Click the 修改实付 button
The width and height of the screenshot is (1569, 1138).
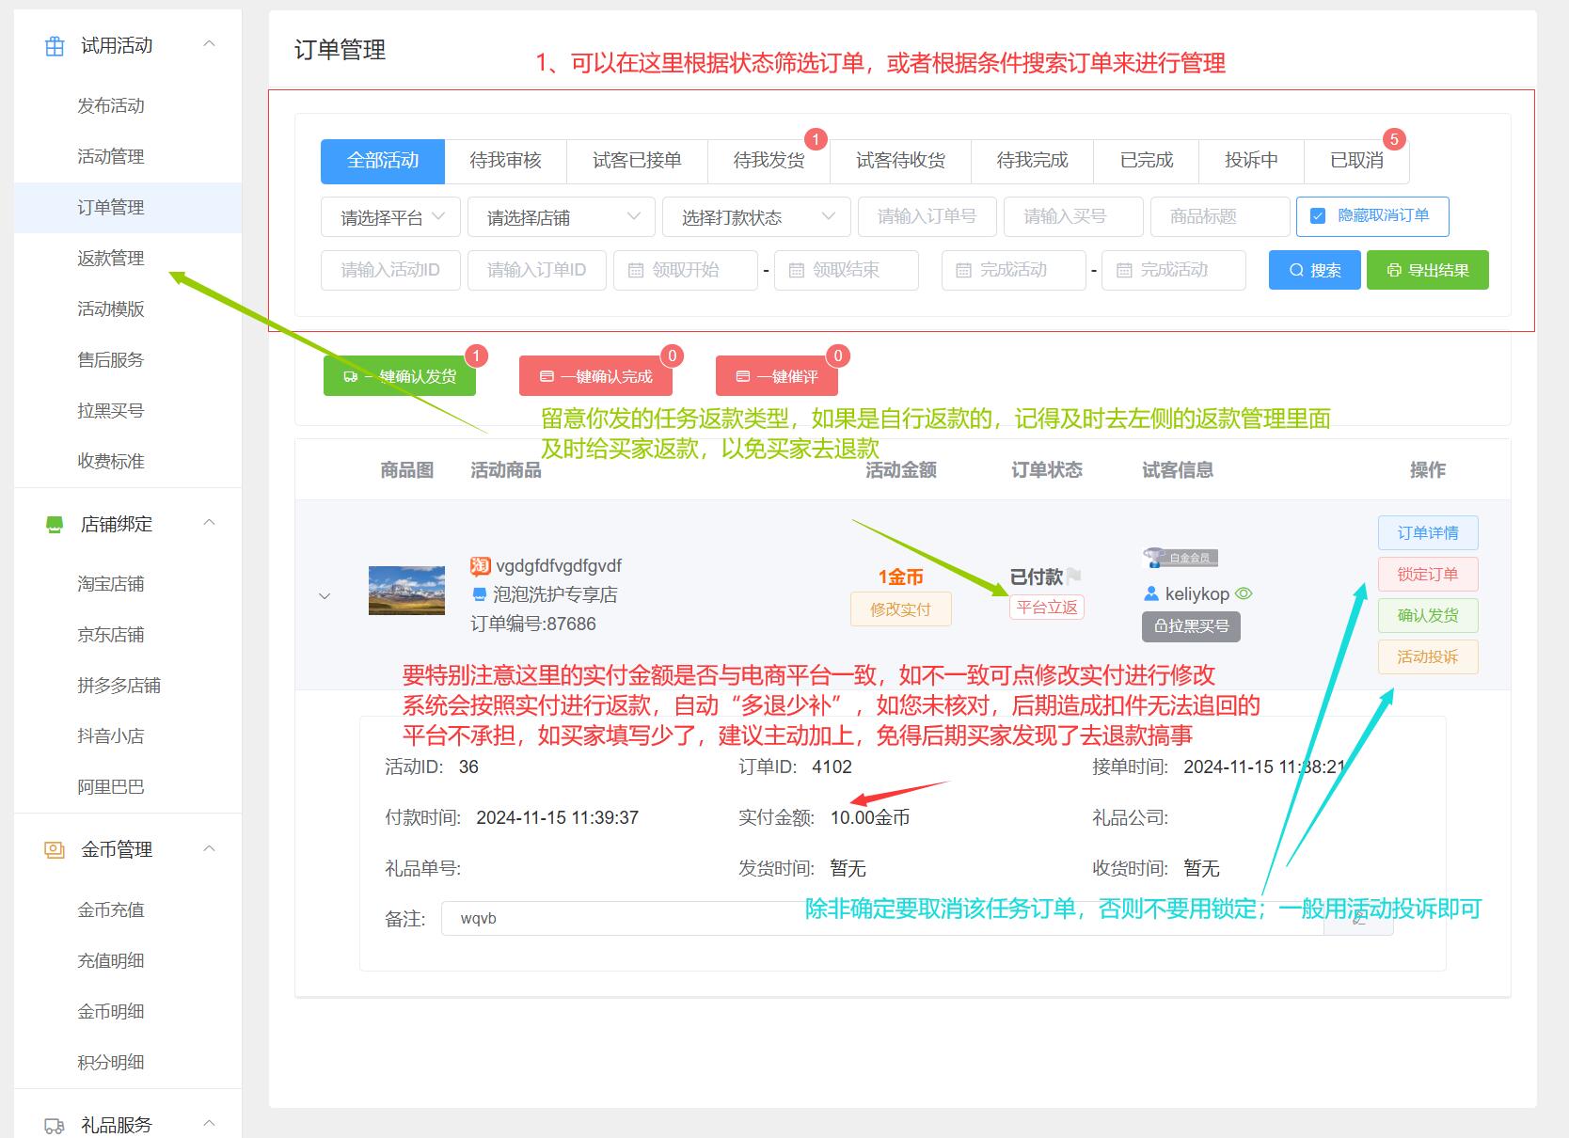tap(900, 609)
